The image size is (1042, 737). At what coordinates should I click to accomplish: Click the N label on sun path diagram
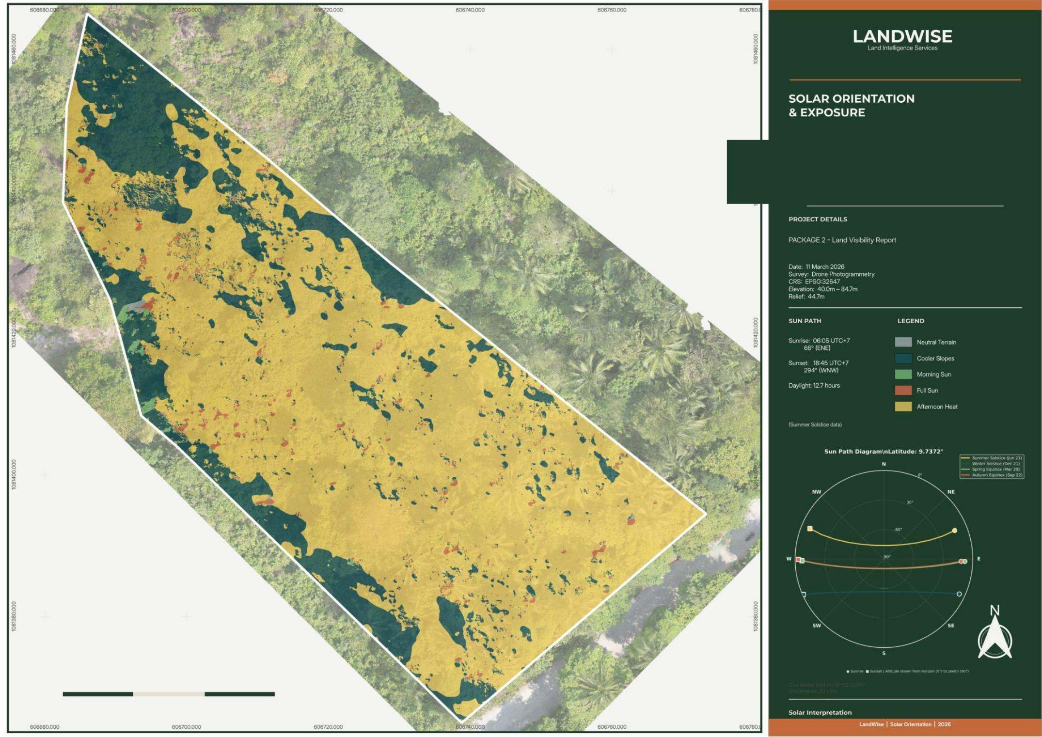tap(884, 464)
